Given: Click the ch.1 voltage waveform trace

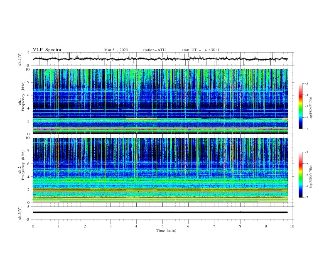Looking at the screenshot, I should (160, 59).
